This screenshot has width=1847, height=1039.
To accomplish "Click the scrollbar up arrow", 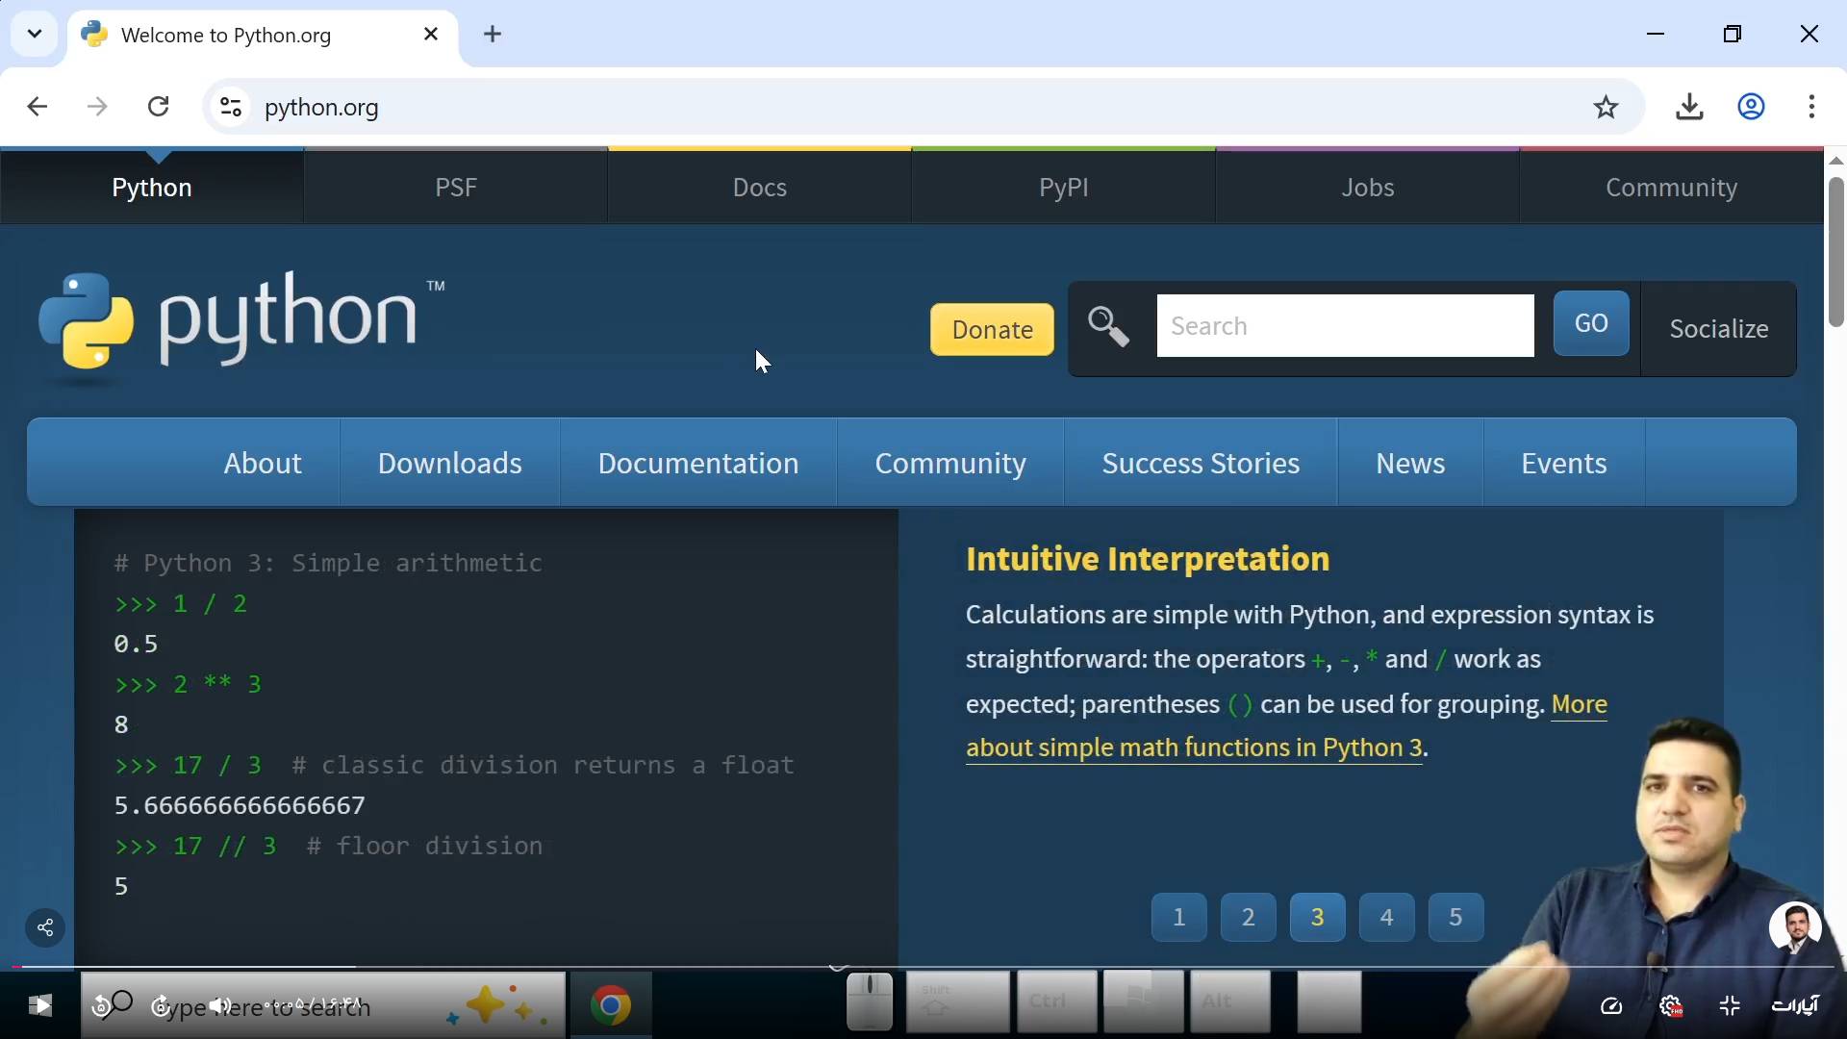I will (x=1836, y=161).
